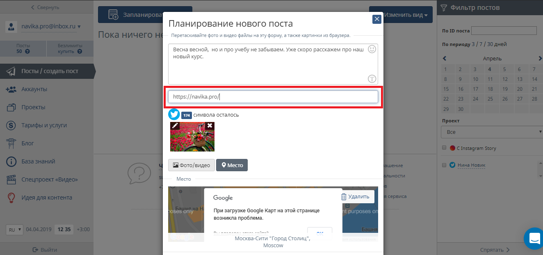Remove attached photo with X icon
The image size is (543, 255).
(210, 126)
